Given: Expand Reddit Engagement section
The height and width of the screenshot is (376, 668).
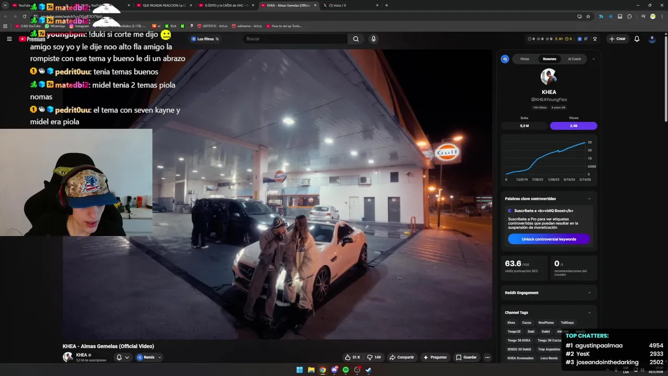Looking at the screenshot, I should pyautogui.click(x=589, y=292).
